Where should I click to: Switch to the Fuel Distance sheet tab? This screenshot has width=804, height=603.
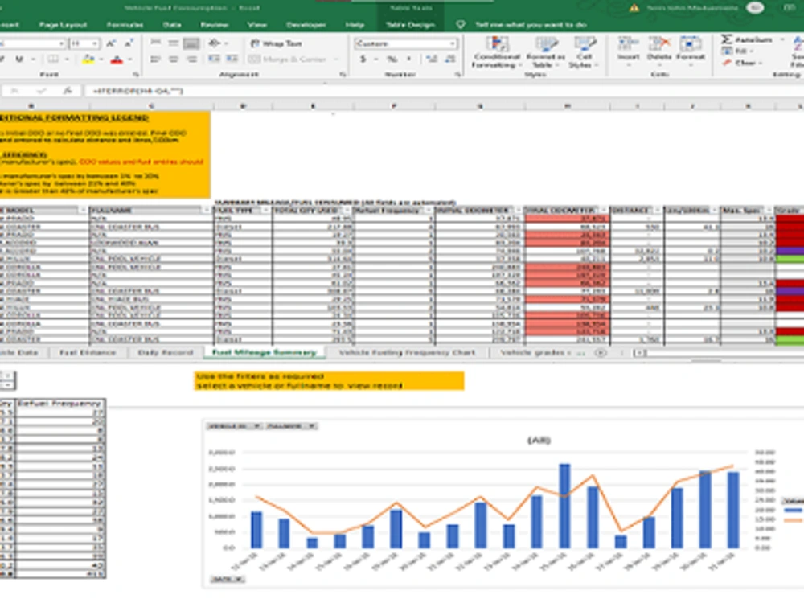pos(88,353)
